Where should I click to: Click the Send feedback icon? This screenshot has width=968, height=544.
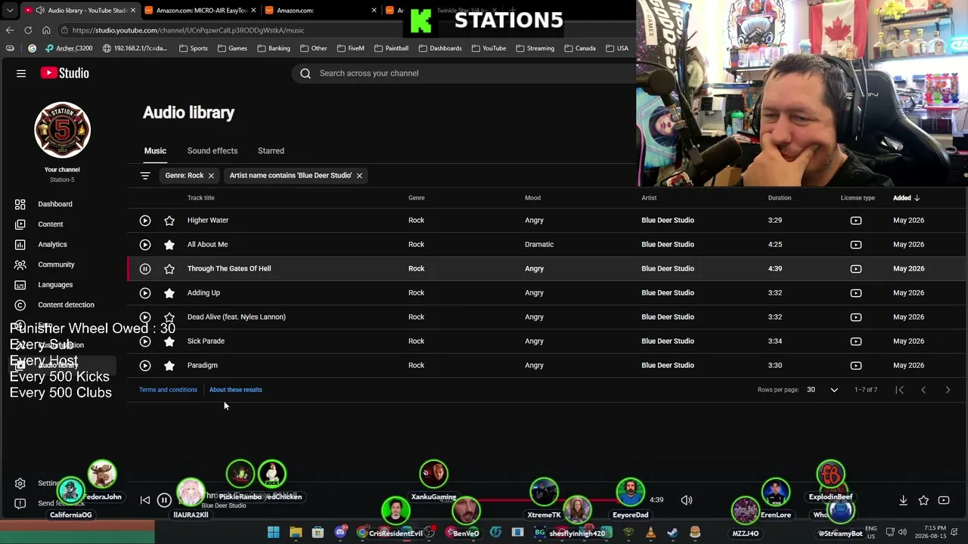point(20,503)
